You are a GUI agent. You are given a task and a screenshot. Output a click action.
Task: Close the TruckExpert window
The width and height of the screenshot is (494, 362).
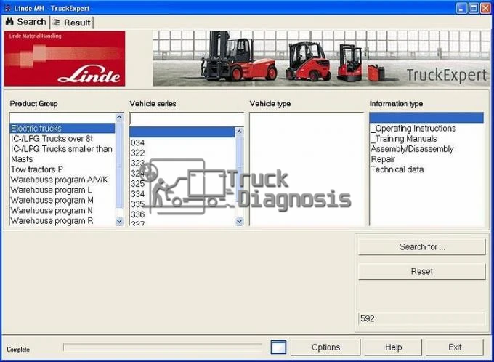point(485,8)
